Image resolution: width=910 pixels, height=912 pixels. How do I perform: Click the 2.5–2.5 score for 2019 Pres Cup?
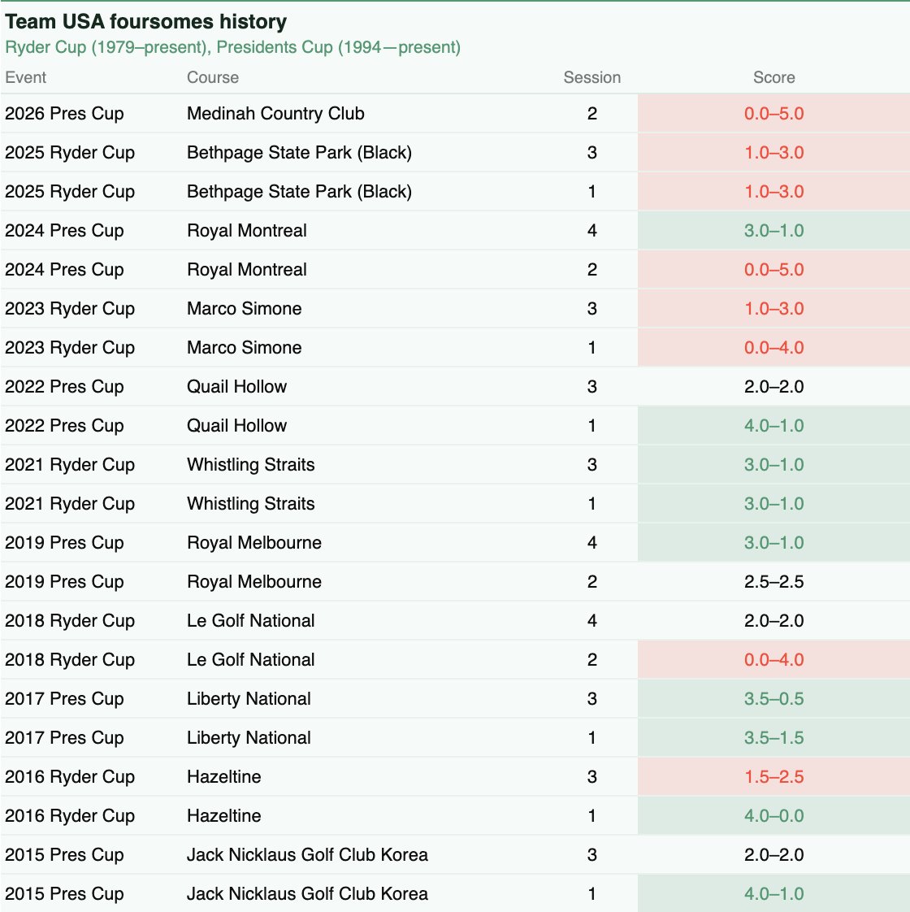(x=774, y=581)
